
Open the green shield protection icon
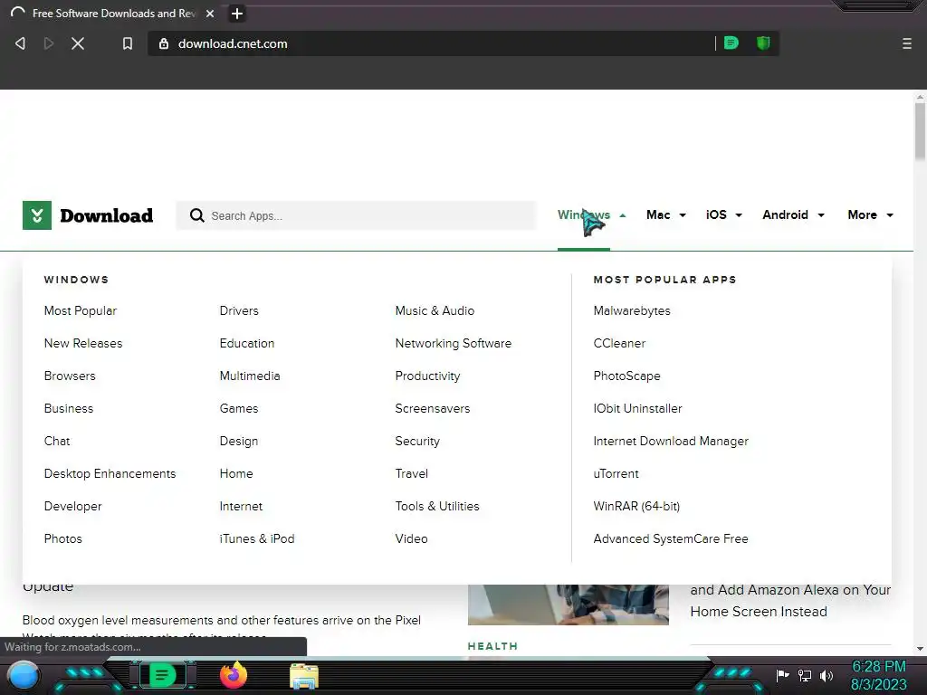pos(763,43)
